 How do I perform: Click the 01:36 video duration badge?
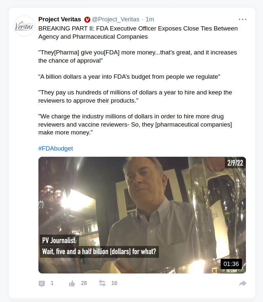pyautogui.click(x=231, y=264)
